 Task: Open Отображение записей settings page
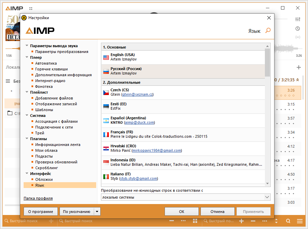[x=56, y=104]
